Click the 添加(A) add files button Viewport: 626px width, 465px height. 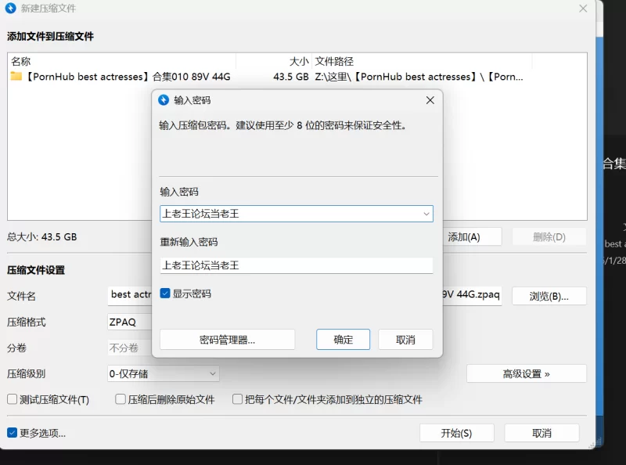pos(472,237)
